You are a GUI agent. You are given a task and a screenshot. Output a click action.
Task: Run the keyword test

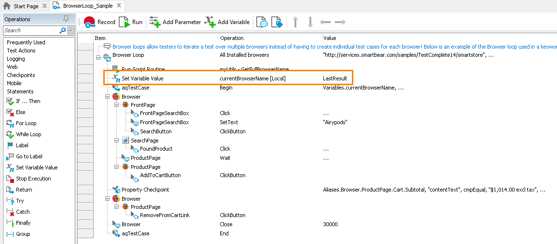point(131,22)
